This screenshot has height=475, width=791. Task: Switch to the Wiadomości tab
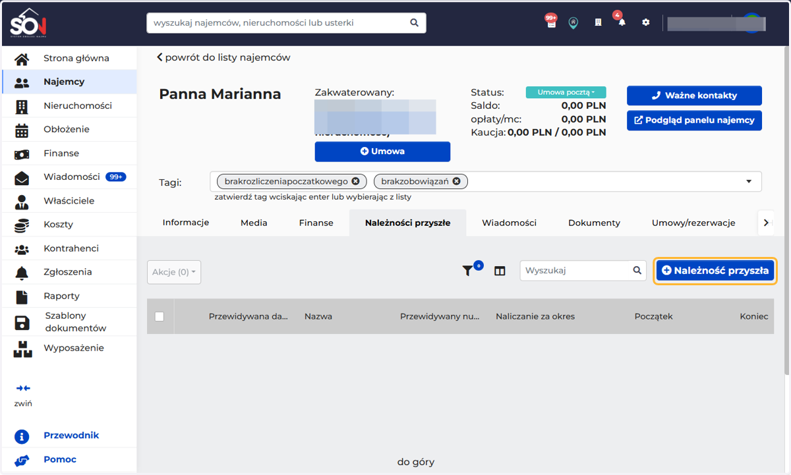[510, 223]
